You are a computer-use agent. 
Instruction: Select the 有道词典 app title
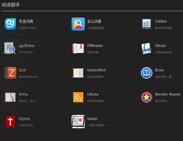26,21
